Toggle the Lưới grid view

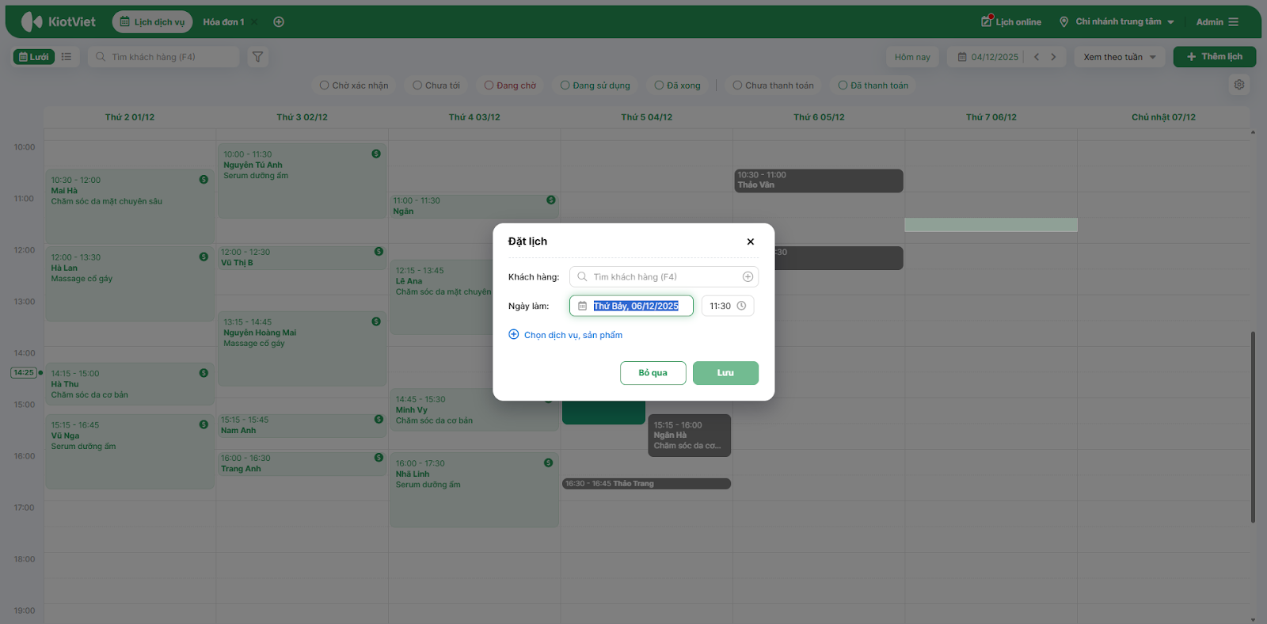pos(34,57)
